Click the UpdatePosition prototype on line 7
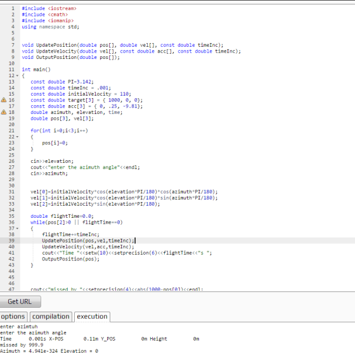Viewport: 355px width, 361px height. [122, 45]
